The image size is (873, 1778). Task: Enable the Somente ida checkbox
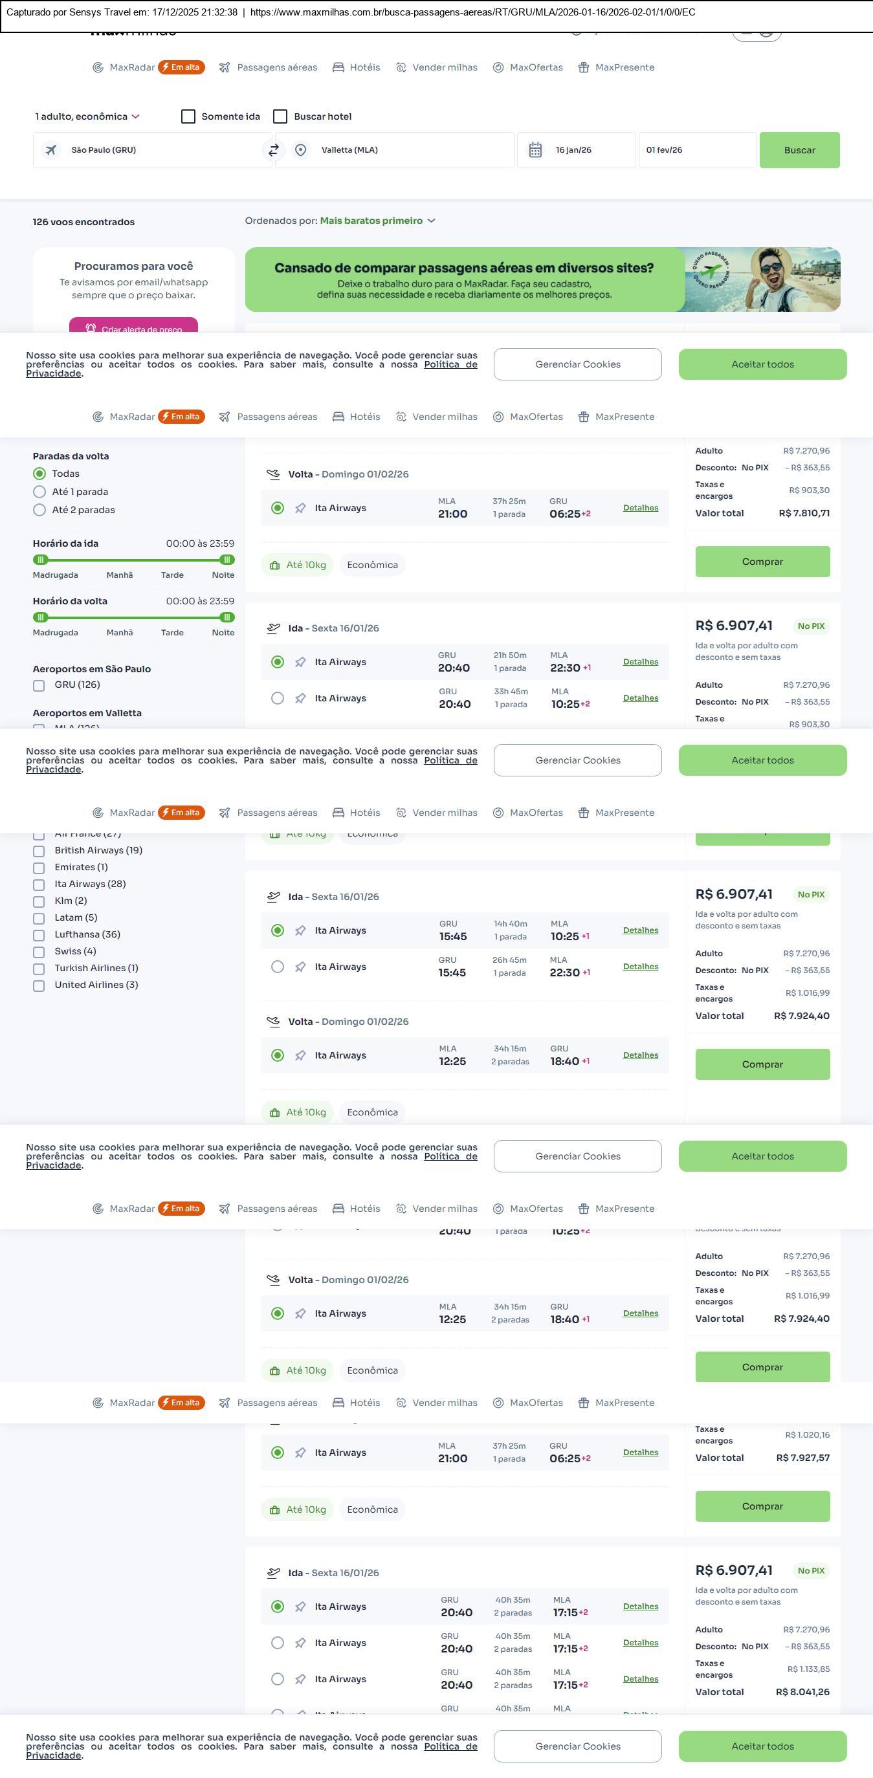188,116
